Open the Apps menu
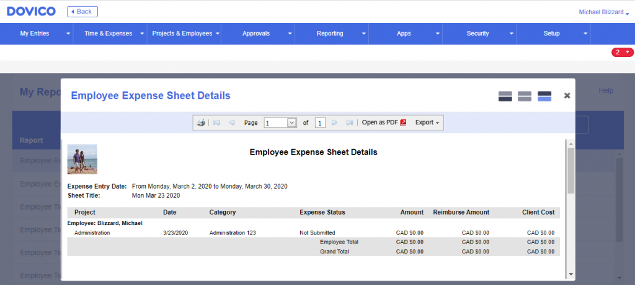Viewport: 635px width, 285px height. [x=404, y=33]
